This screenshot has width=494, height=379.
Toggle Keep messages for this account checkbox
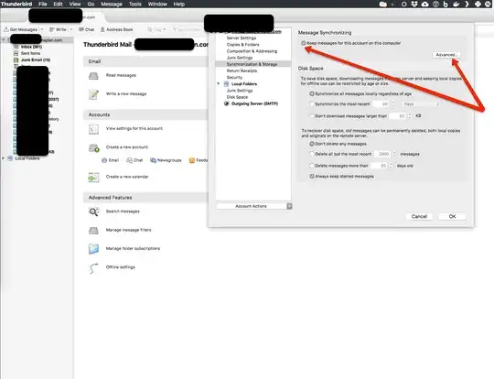point(304,43)
